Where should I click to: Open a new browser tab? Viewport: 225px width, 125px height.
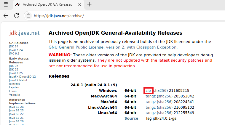[x=90, y=4]
